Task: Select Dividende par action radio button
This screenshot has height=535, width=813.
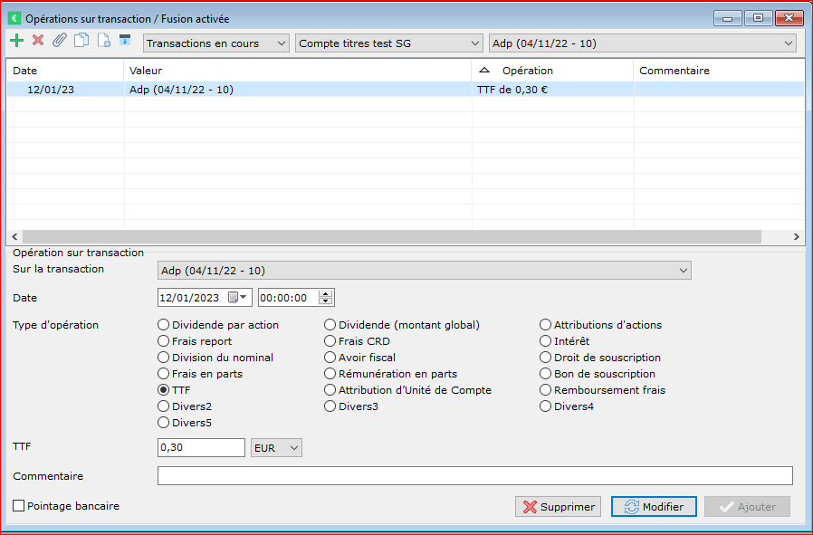Action: coord(163,324)
